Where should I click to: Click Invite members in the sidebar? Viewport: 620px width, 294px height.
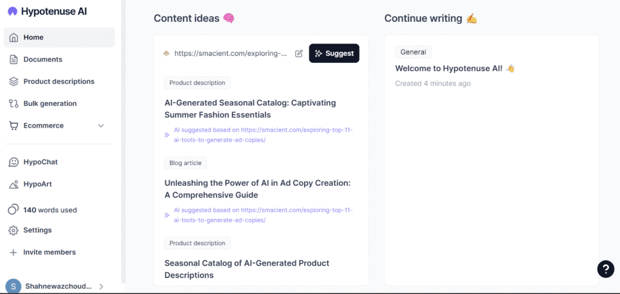click(x=50, y=252)
